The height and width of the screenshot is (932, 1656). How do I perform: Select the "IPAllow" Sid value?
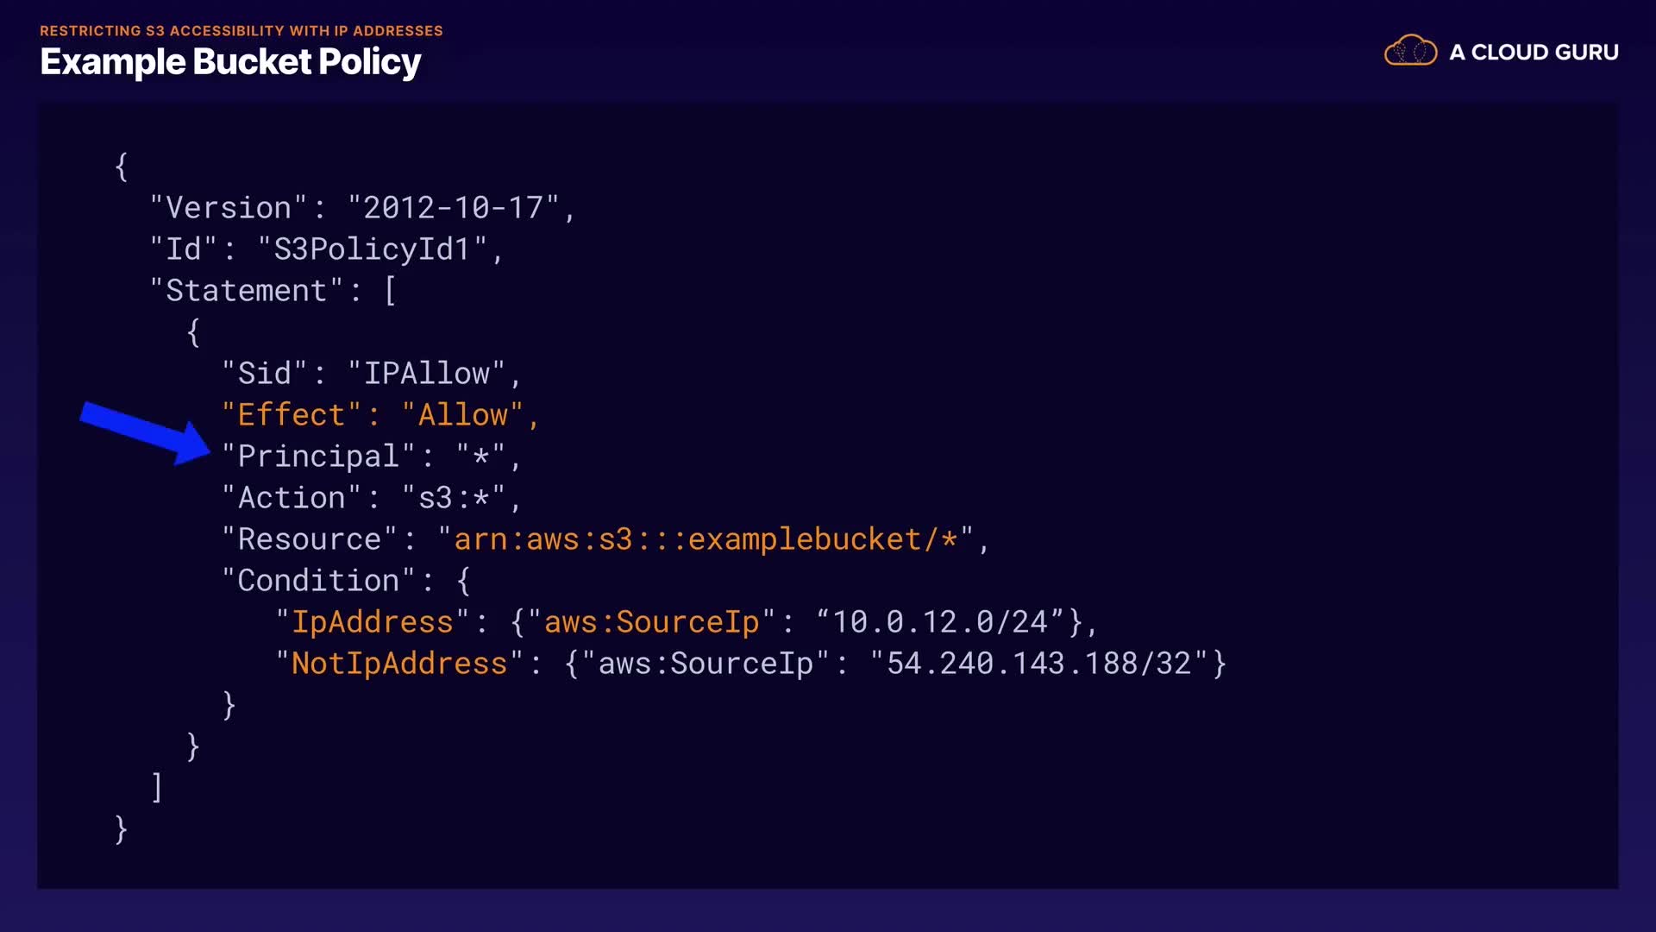(426, 374)
